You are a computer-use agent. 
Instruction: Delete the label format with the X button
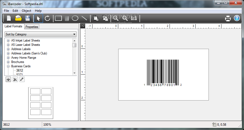pyautogui.click(x=15, y=79)
